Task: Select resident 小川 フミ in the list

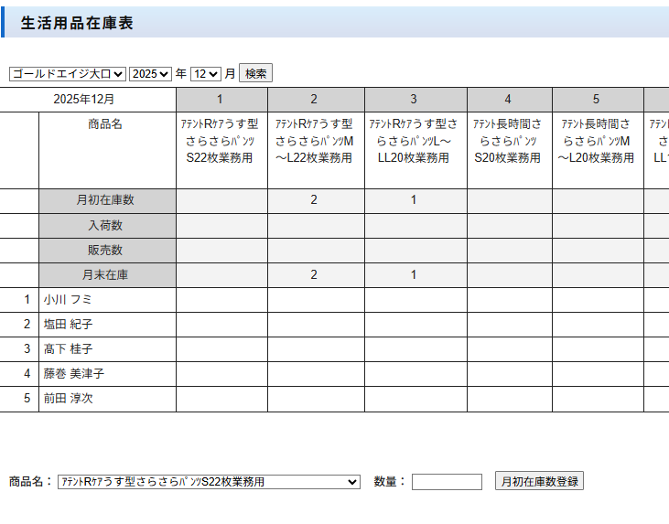Action: [107, 299]
